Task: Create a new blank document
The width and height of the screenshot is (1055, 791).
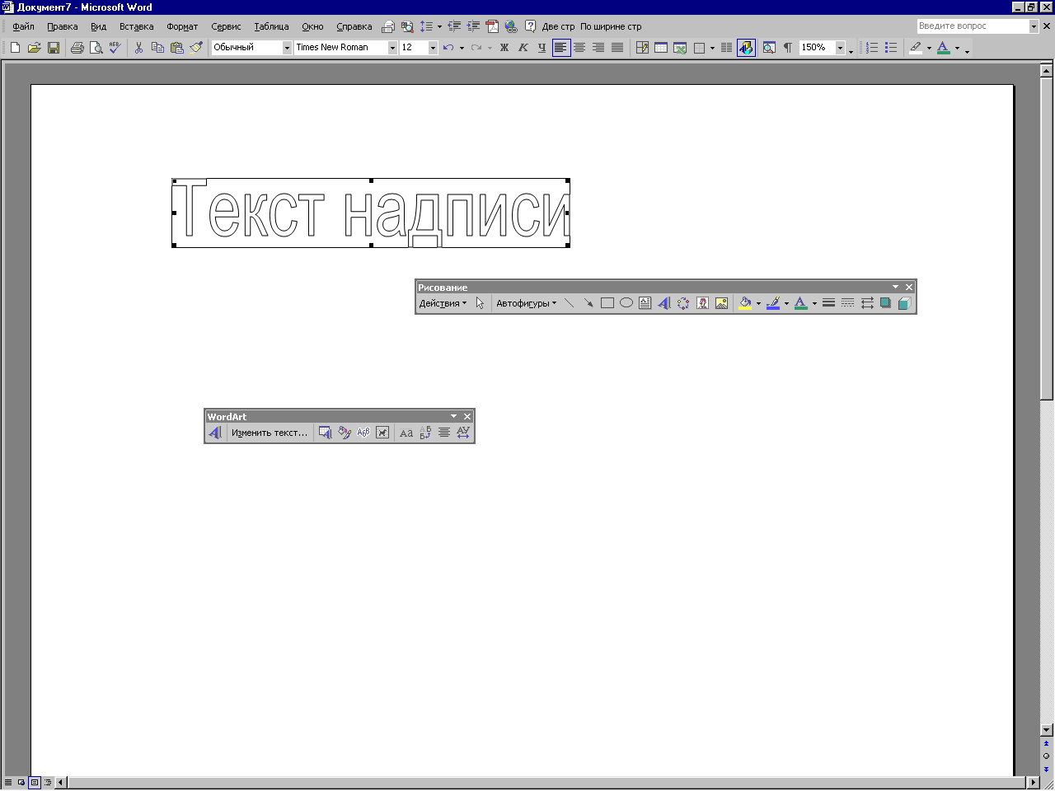Action: click(15, 48)
